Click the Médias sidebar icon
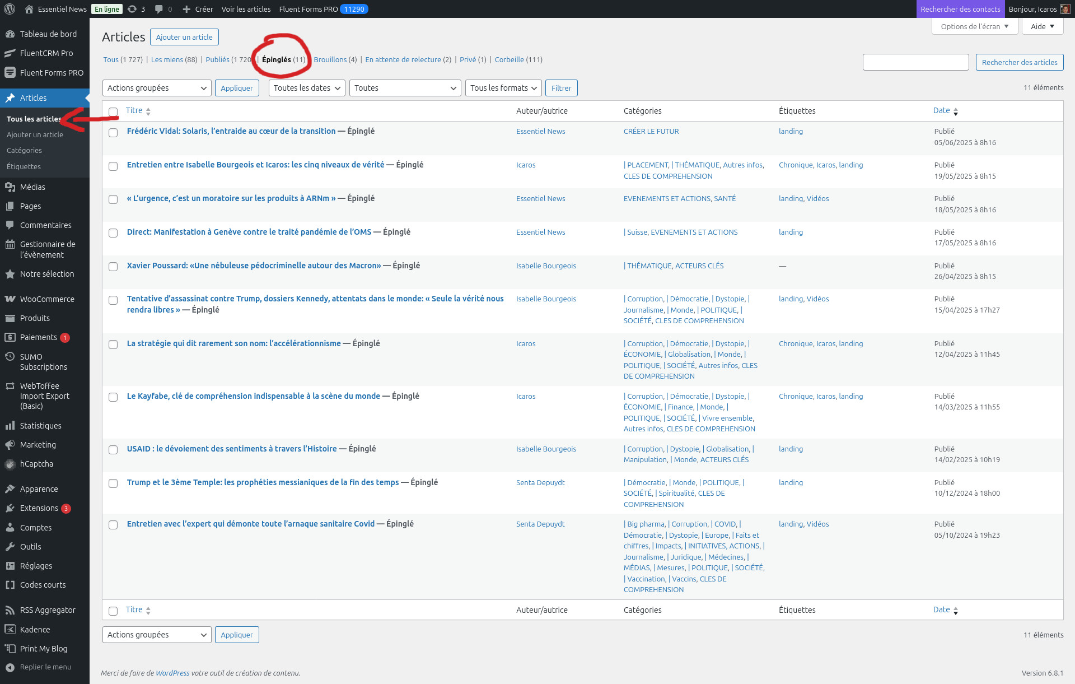 [10, 187]
